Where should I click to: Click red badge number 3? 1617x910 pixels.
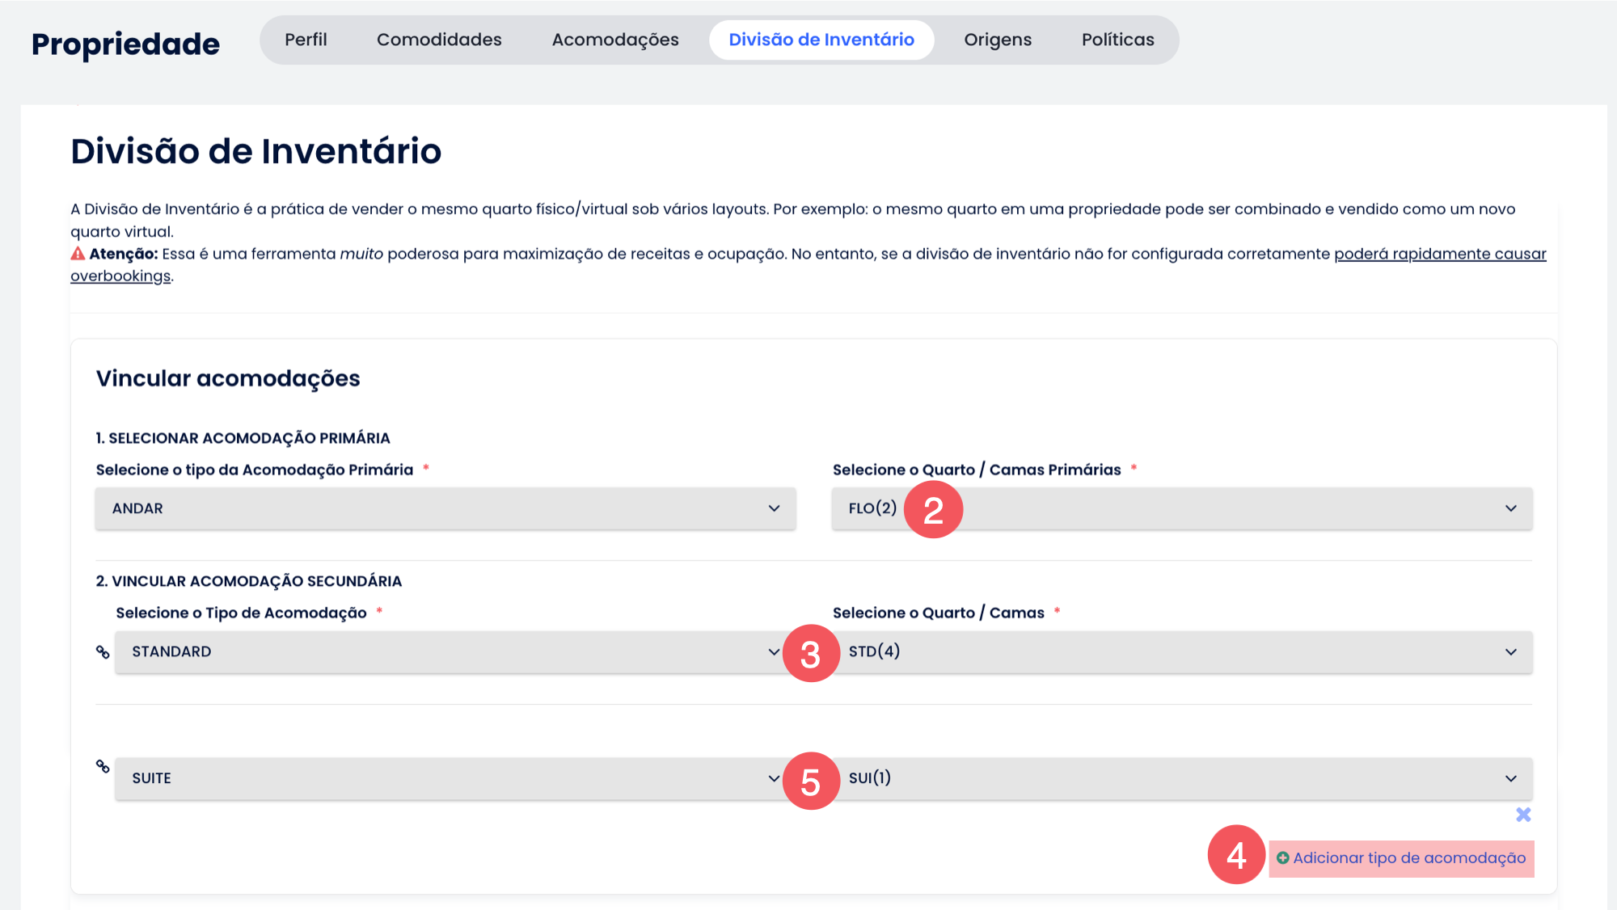pos(811,654)
